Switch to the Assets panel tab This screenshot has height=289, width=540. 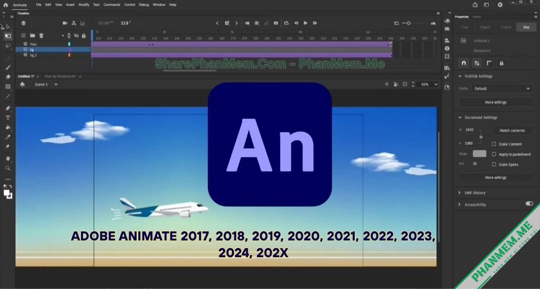pyautogui.click(x=477, y=17)
